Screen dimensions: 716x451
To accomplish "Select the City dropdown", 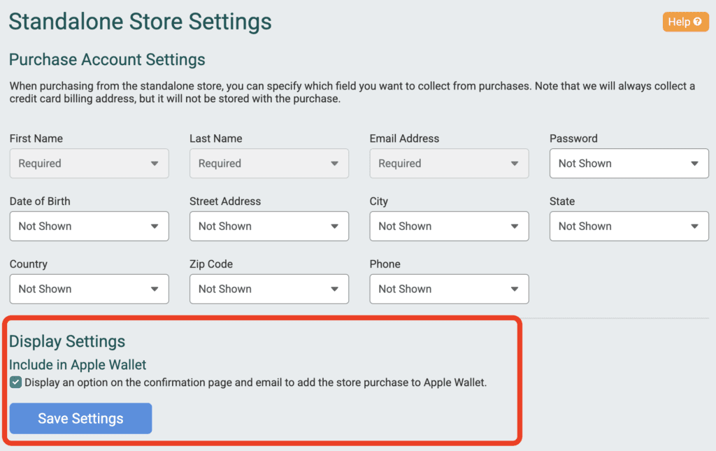I will tap(449, 226).
